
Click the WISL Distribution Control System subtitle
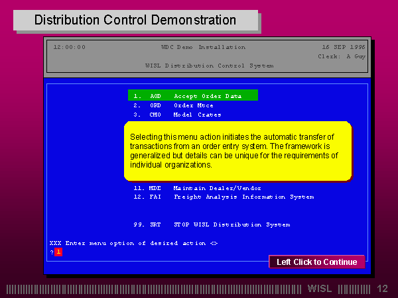tap(210, 66)
